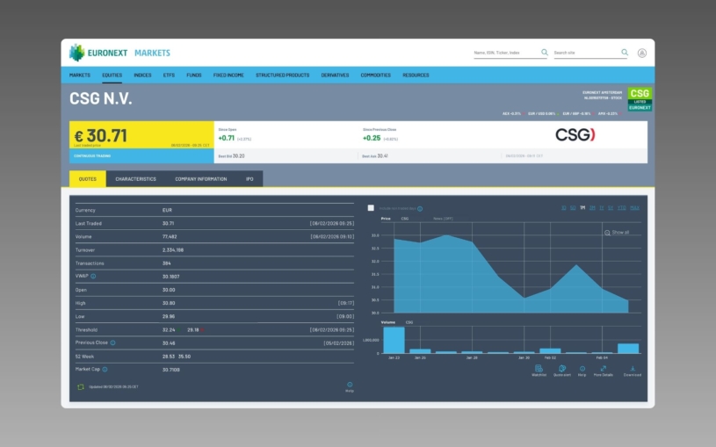This screenshot has width=716, height=447.
Task: Tick the include non traded days checkbox
Action: tap(371, 208)
